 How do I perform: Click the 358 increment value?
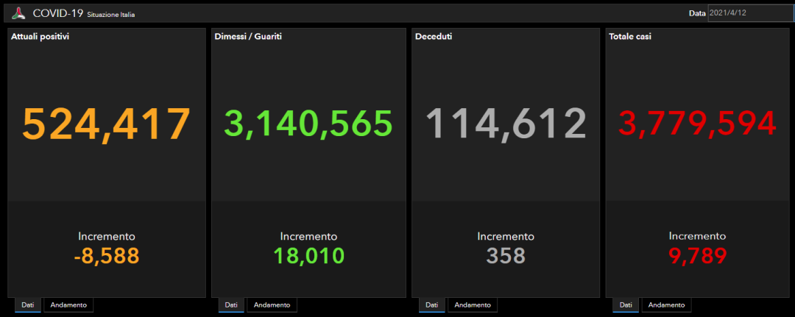(506, 256)
